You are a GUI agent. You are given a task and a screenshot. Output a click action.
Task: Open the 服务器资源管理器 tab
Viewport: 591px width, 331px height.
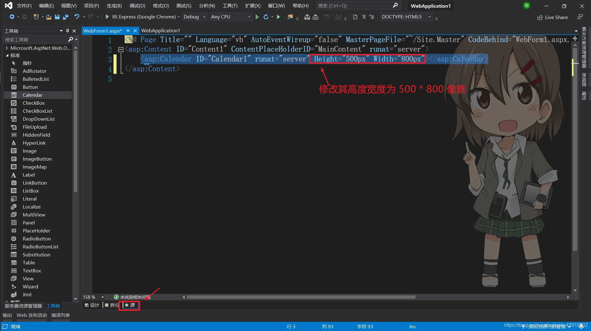[x=23, y=306]
